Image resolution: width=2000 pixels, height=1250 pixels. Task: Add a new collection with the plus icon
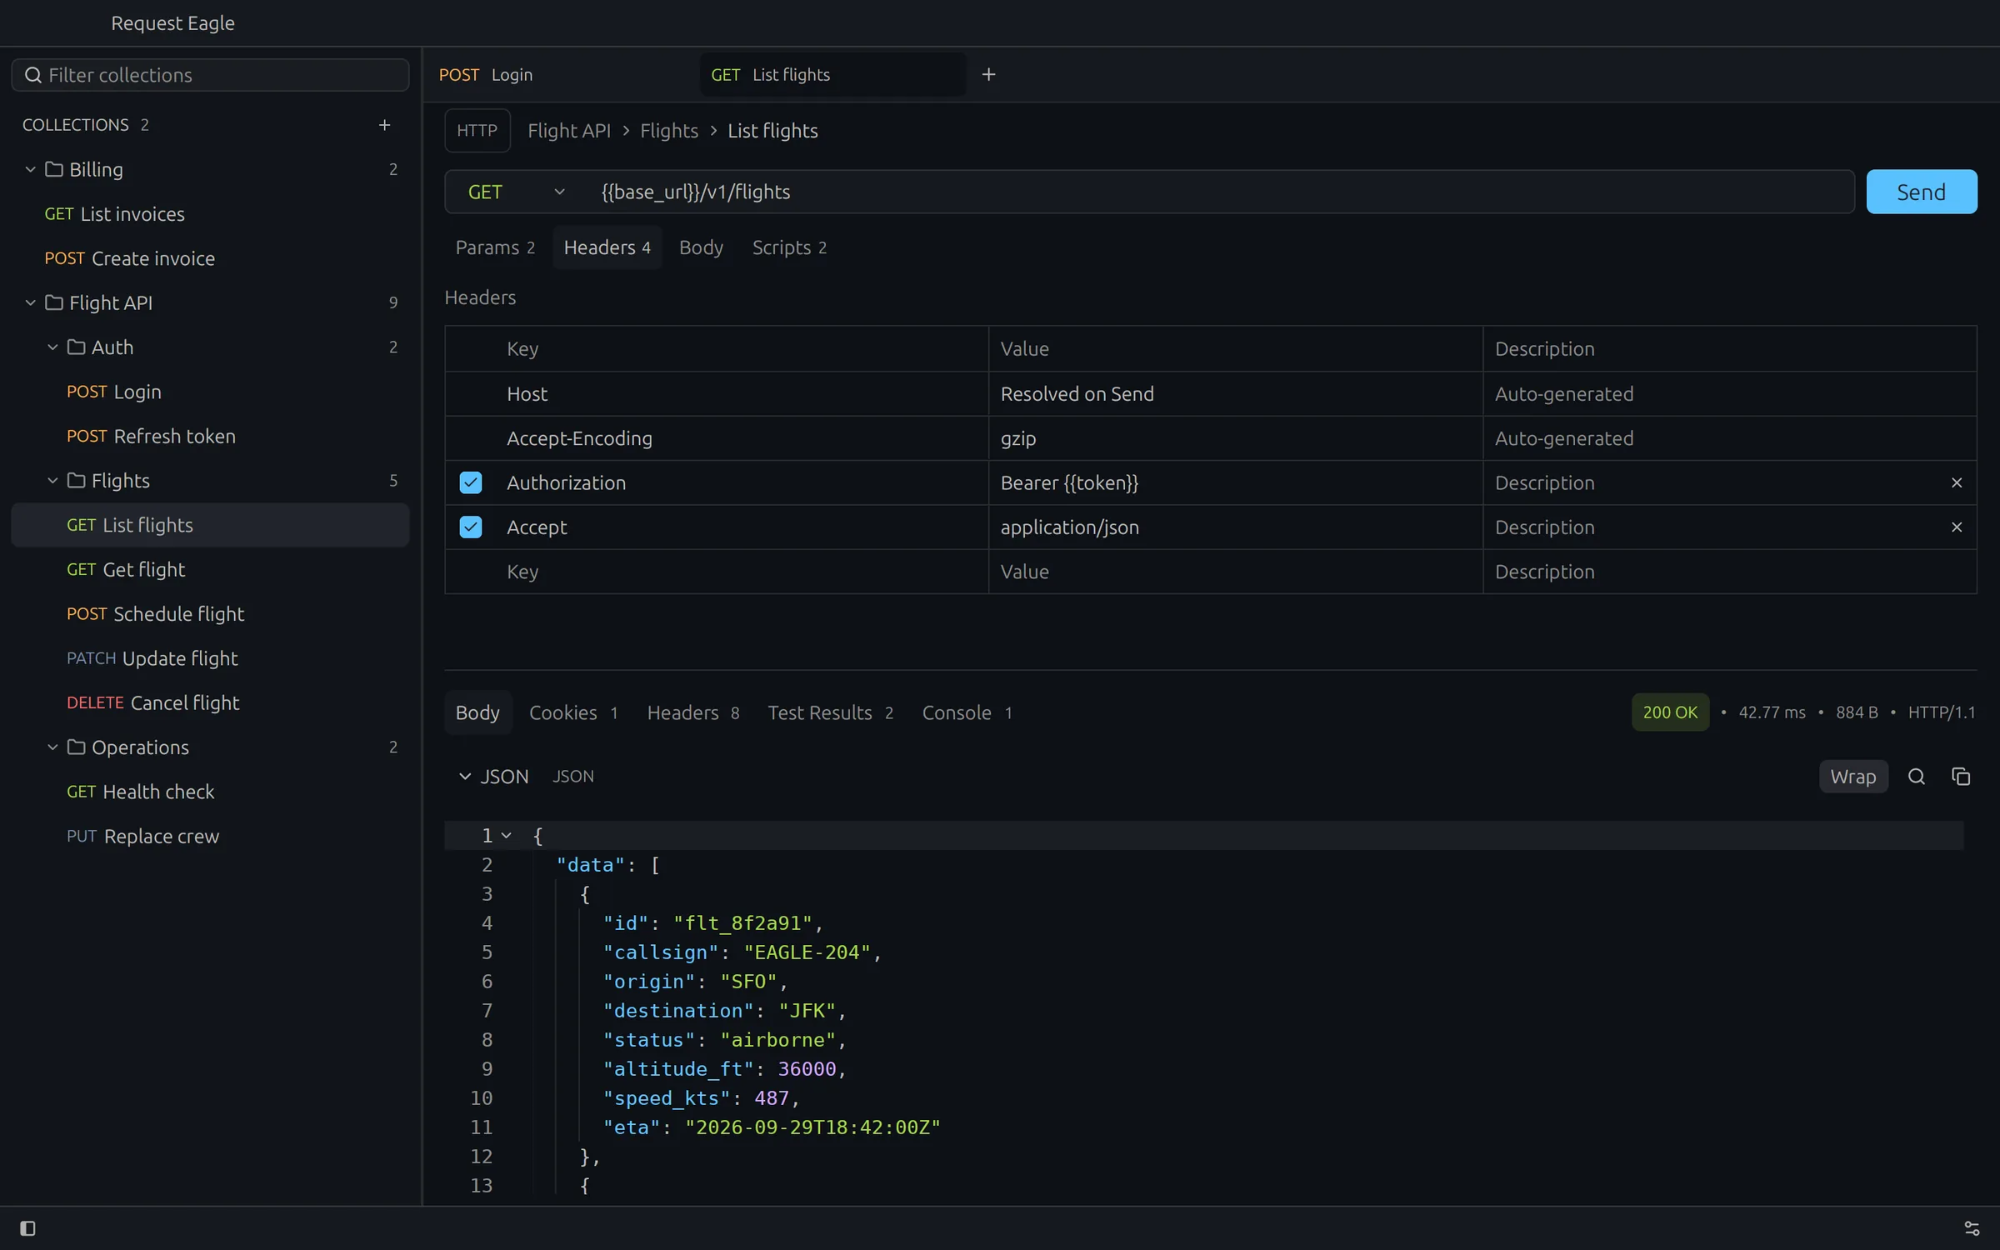coord(384,125)
